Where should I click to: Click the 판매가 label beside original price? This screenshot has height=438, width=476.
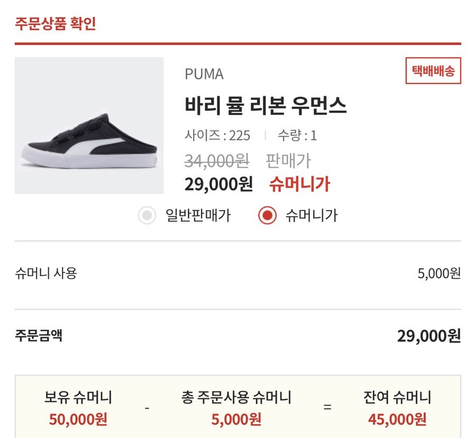(288, 161)
